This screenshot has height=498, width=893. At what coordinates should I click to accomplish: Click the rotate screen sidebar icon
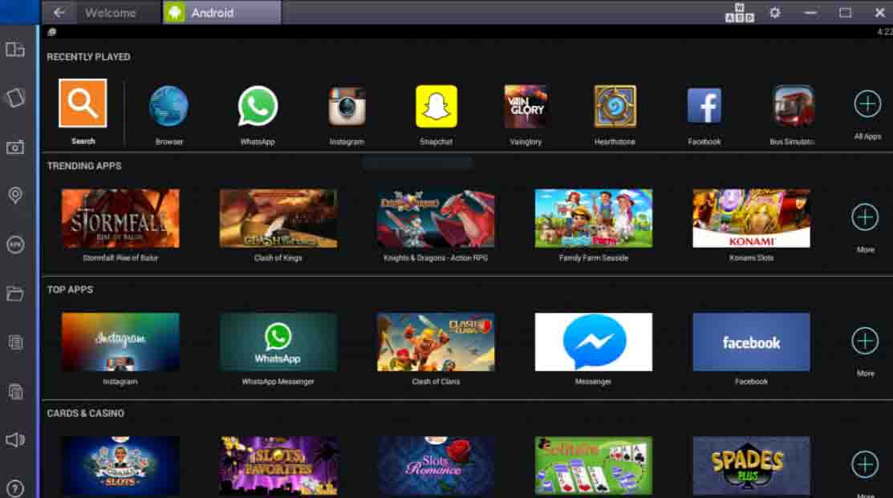click(15, 98)
